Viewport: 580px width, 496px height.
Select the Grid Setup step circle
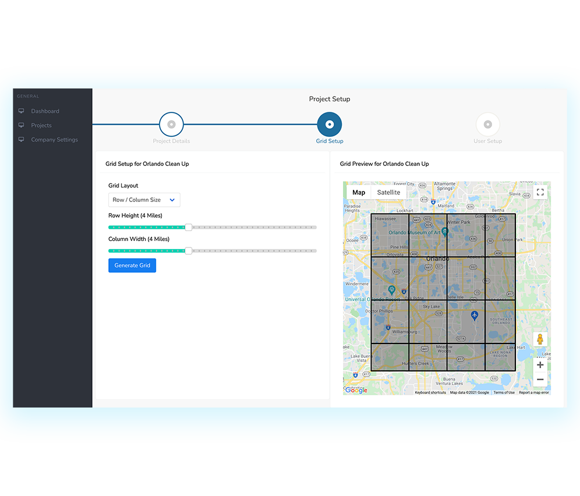click(x=330, y=125)
